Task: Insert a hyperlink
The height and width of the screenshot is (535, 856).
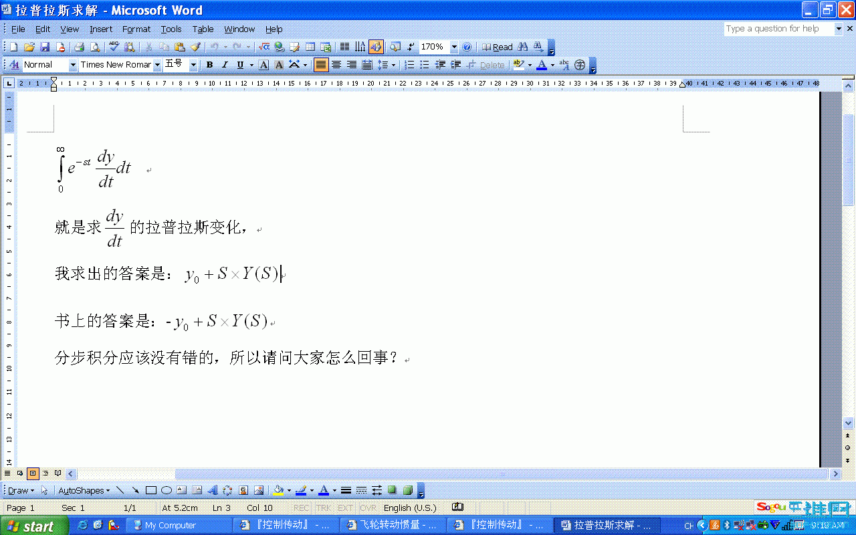Action: coord(280,47)
